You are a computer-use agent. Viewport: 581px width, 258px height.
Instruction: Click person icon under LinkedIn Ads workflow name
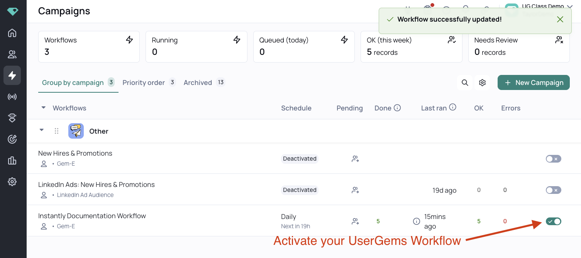point(44,195)
